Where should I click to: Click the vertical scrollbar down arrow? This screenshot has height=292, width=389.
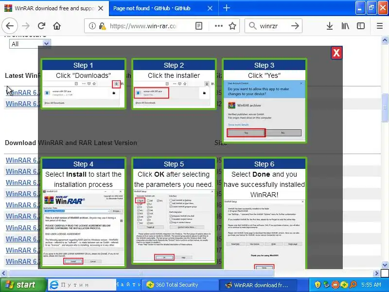coord(385,265)
